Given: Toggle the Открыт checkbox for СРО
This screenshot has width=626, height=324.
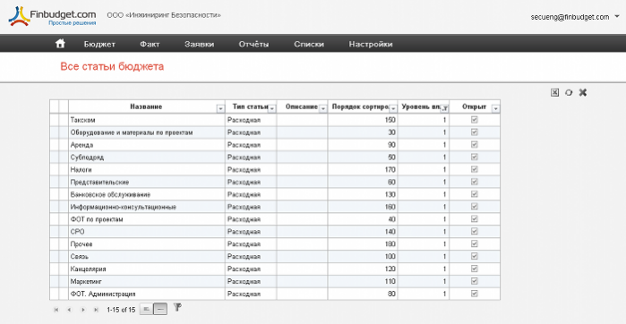Looking at the screenshot, I should pyautogui.click(x=475, y=232).
